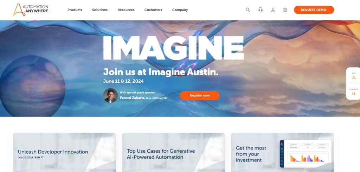Select the globe language icon

285,10
